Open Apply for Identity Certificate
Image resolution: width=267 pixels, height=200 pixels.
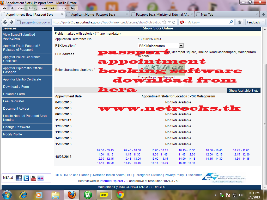27,79
